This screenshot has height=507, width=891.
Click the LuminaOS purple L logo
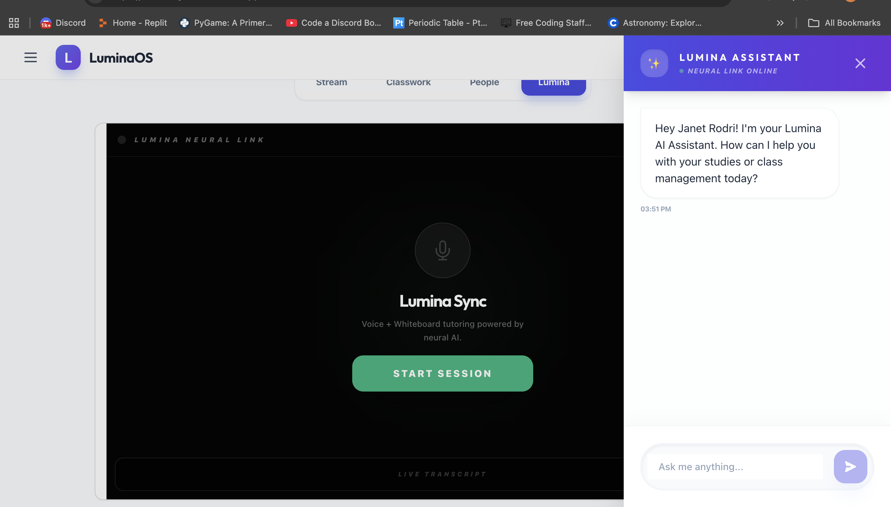(x=68, y=57)
